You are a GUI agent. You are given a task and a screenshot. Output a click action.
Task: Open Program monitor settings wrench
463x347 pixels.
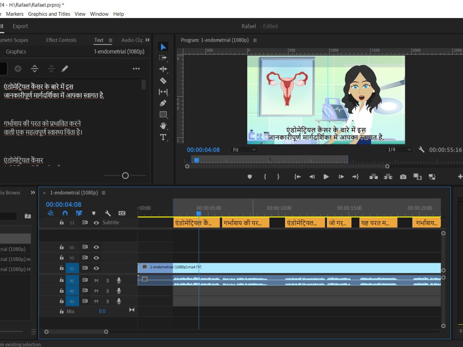(x=421, y=149)
